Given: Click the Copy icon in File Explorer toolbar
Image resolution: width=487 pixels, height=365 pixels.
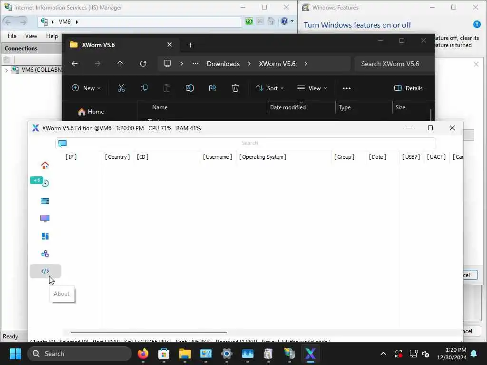Looking at the screenshot, I should click(144, 88).
